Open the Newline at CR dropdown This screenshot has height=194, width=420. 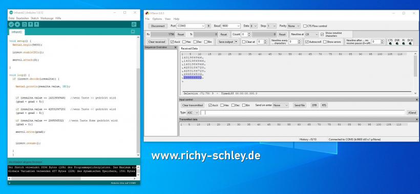point(312,34)
